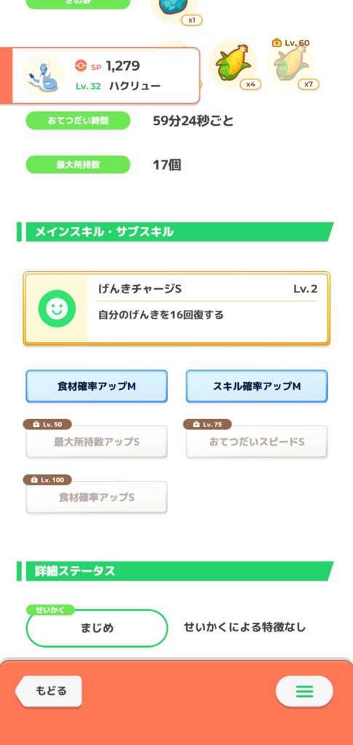
Task: Tap the おてつだい時間 label
Action: pyautogui.click(x=78, y=121)
